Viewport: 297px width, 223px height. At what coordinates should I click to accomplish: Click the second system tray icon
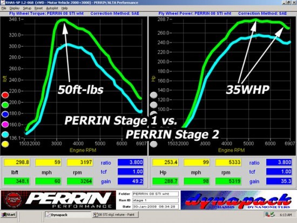272,215
